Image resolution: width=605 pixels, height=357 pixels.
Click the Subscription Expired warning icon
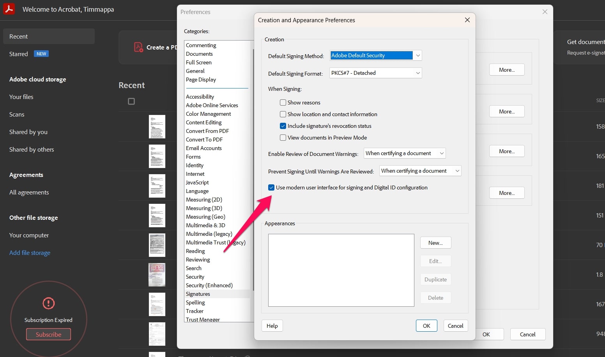pyautogui.click(x=48, y=303)
